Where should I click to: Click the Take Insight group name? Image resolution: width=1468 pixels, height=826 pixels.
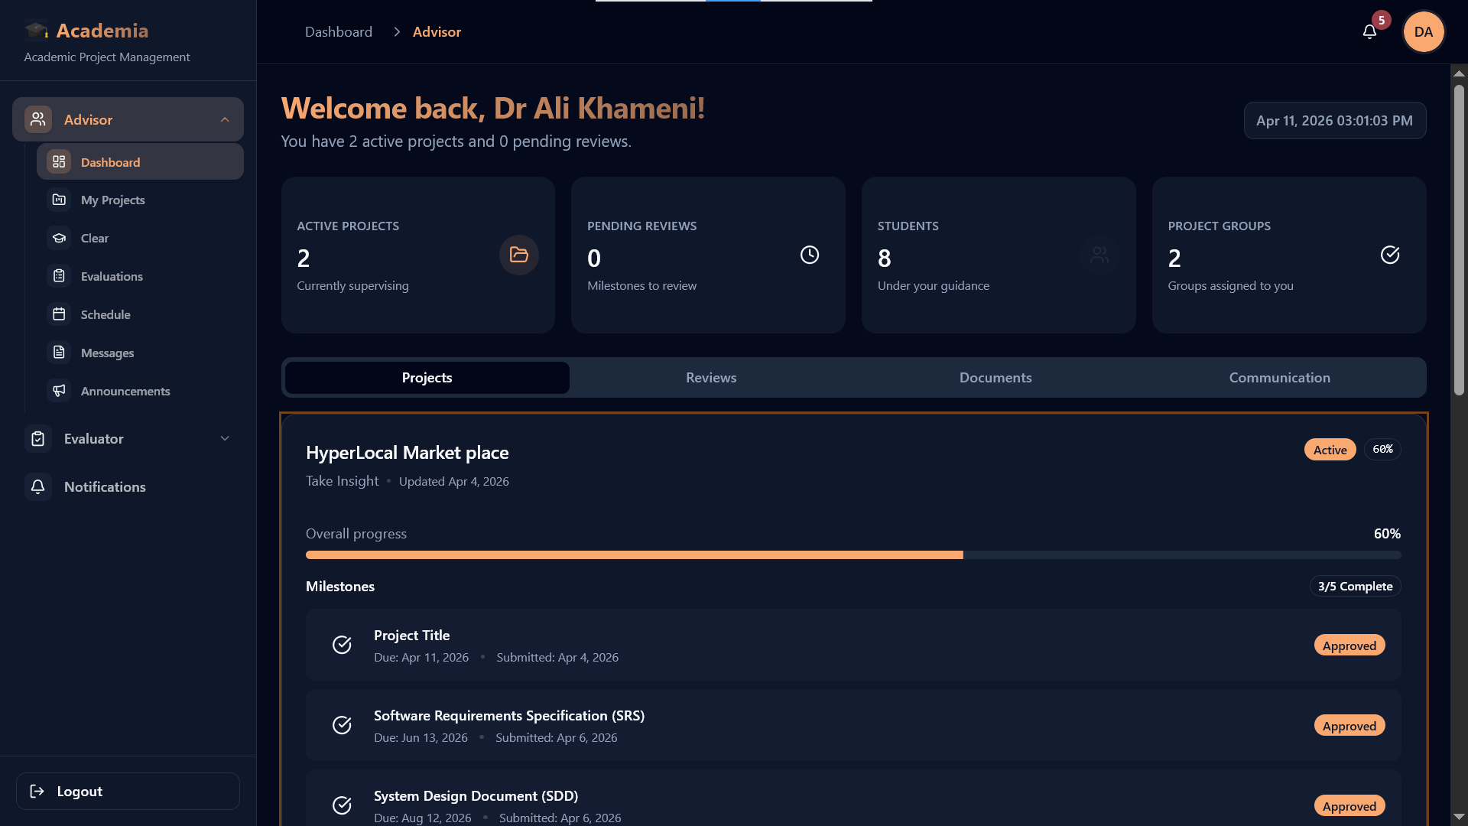[x=342, y=481]
